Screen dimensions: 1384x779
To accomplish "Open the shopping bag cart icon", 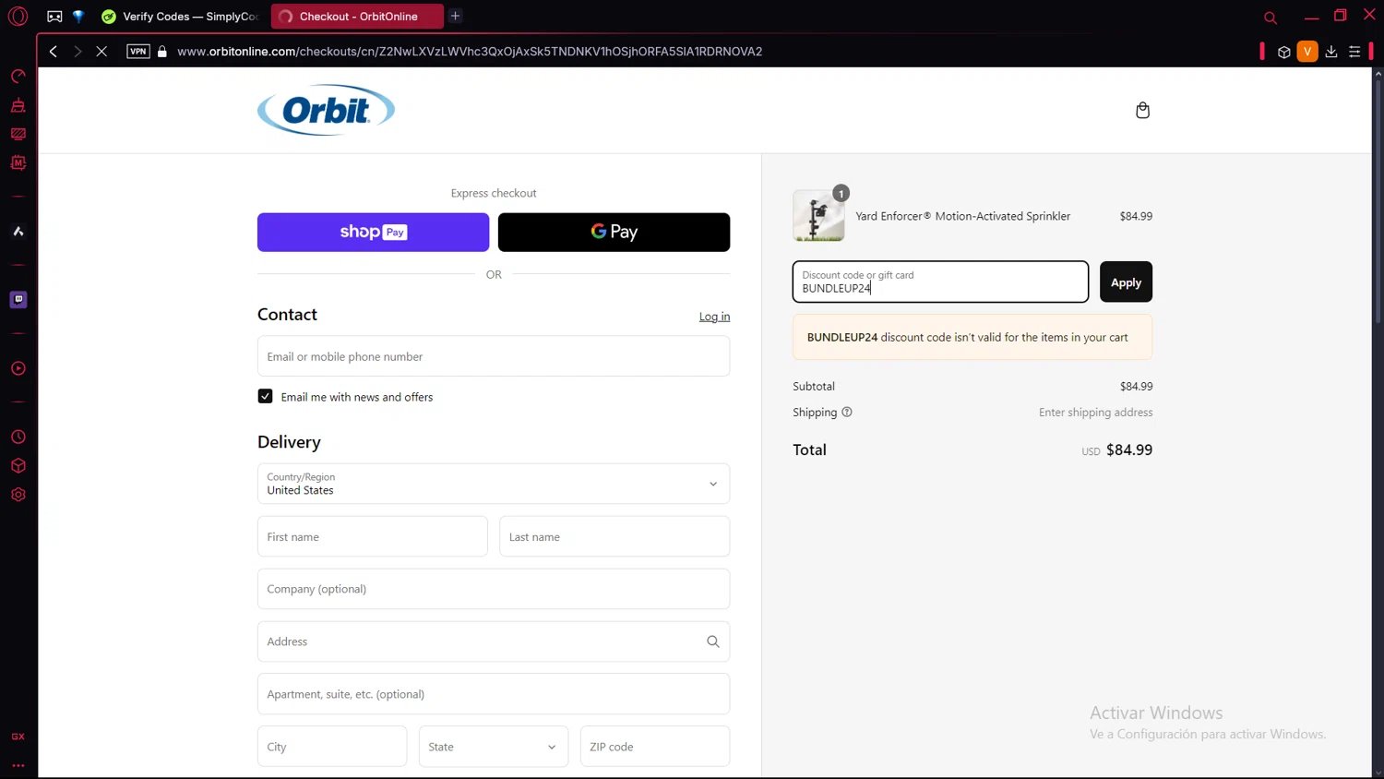I will click(x=1142, y=110).
